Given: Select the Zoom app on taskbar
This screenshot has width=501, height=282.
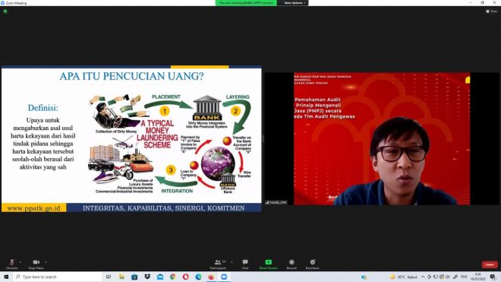Looking at the screenshot, I should (224, 277).
